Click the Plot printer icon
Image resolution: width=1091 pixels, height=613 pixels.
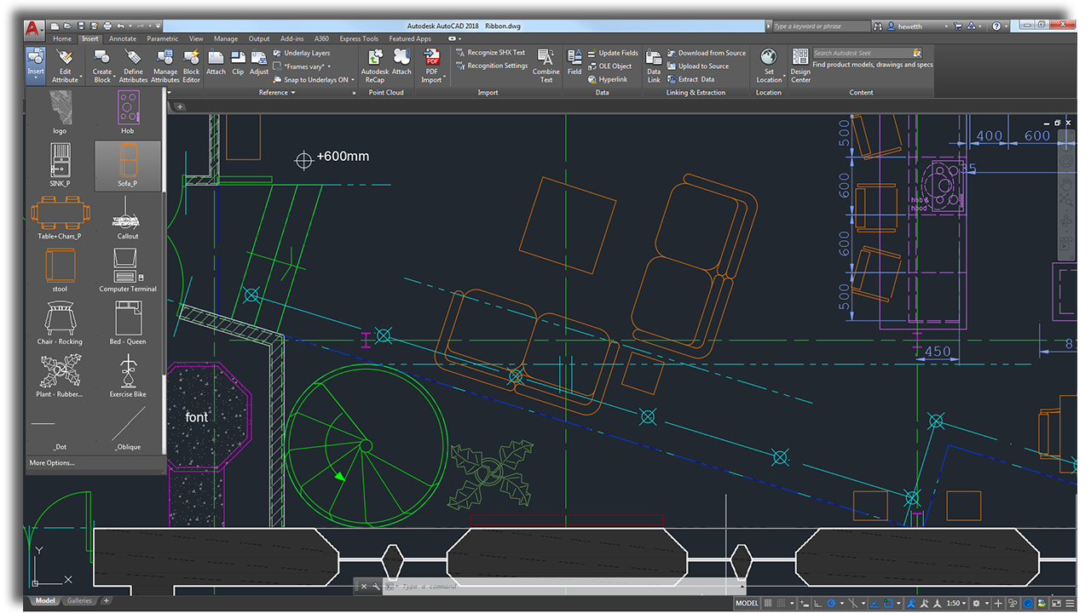tap(107, 26)
